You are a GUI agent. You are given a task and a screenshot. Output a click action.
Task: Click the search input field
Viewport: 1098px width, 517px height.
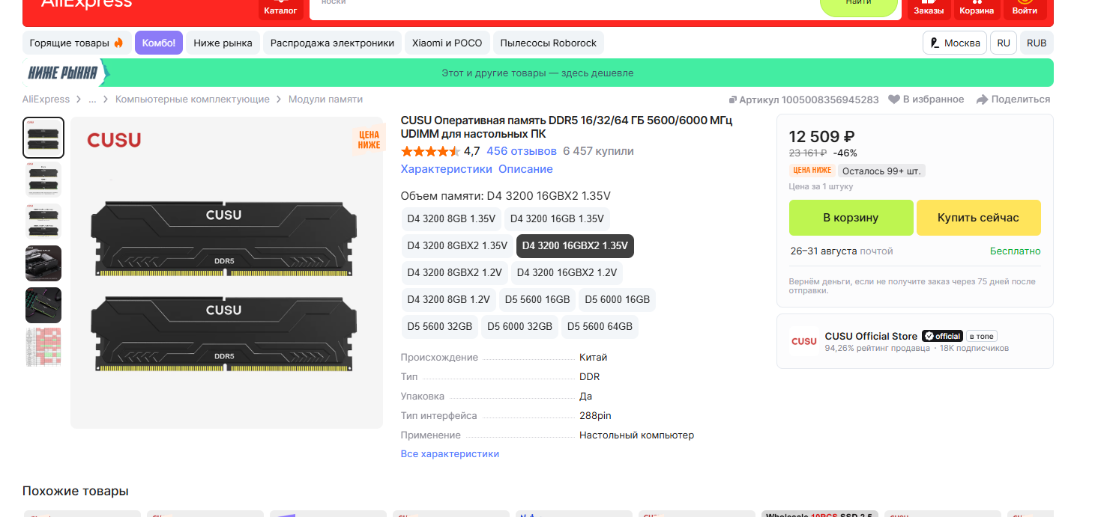562,7
